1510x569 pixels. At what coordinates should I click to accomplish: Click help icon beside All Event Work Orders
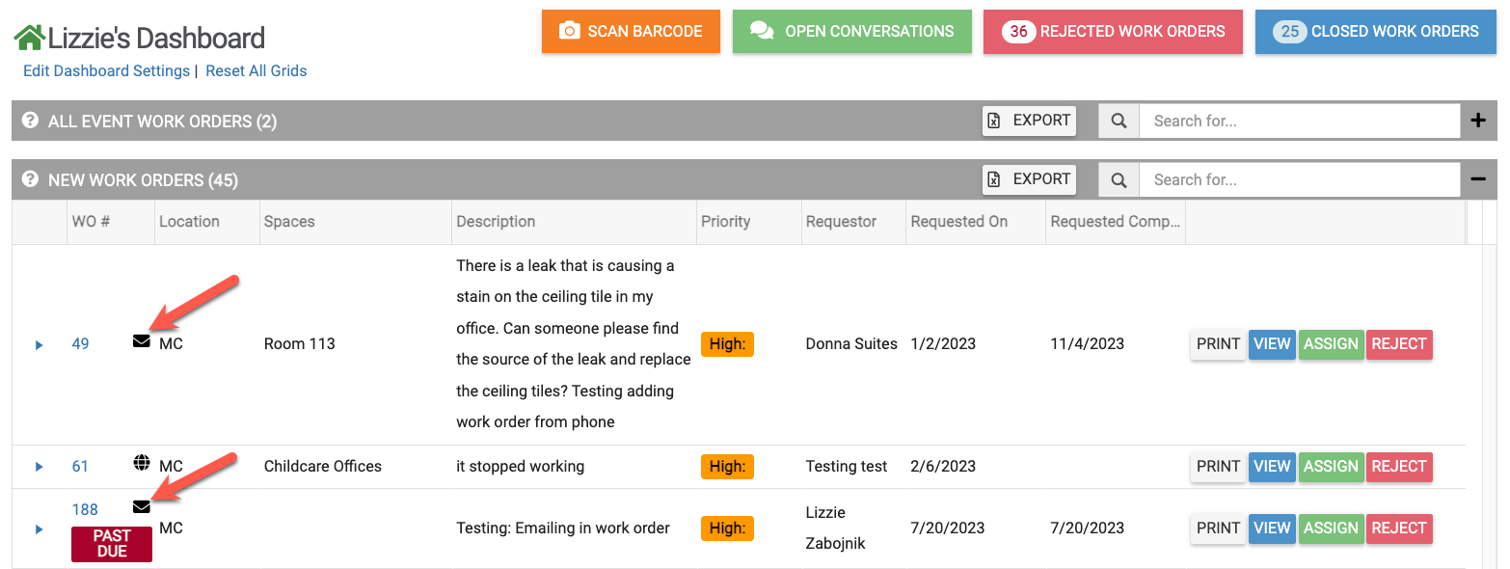click(30, 121)
